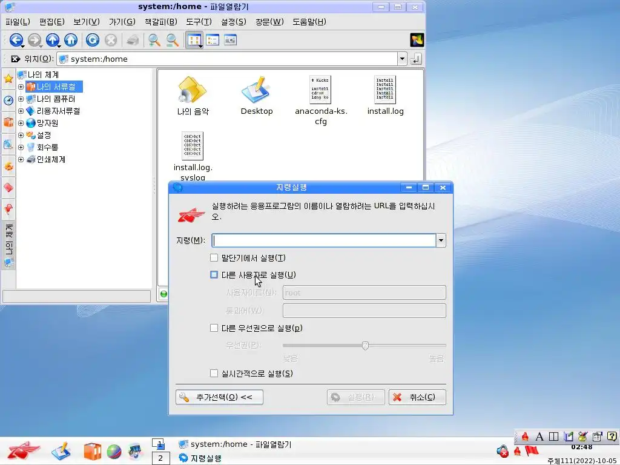Open the 나의 음악 folder
The image size is (620, 465).
click(x=193, y=96)
